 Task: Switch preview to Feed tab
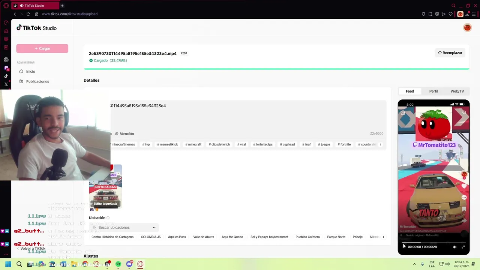point(410,91)
